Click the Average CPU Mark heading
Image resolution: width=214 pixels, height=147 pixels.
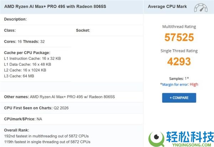[x=167, y=6]
